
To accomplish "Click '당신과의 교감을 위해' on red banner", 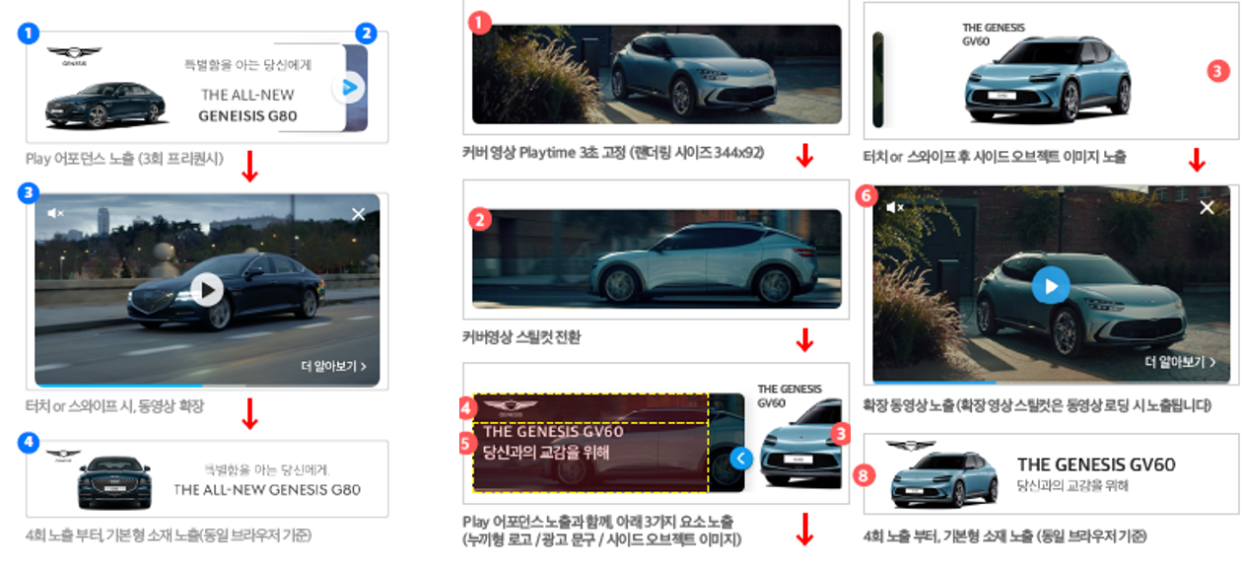I will pos(546,454).
